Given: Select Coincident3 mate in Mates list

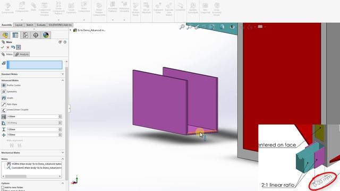Looking at the screenshot, I should point(34,168).
